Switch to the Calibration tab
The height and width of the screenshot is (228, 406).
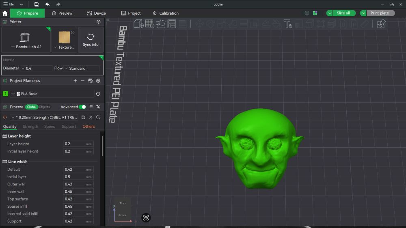(166, 13)
